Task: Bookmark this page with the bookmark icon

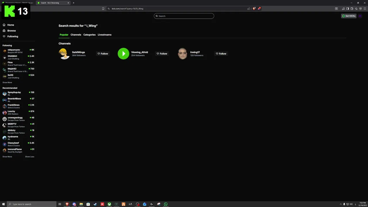Action: 103,9
